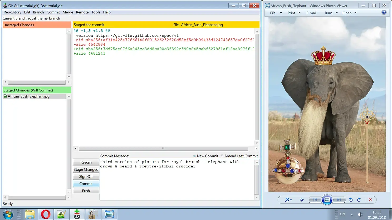392x220 pixels.
Task: Click the Unstaged Changes header
Action: pos(37,25)
